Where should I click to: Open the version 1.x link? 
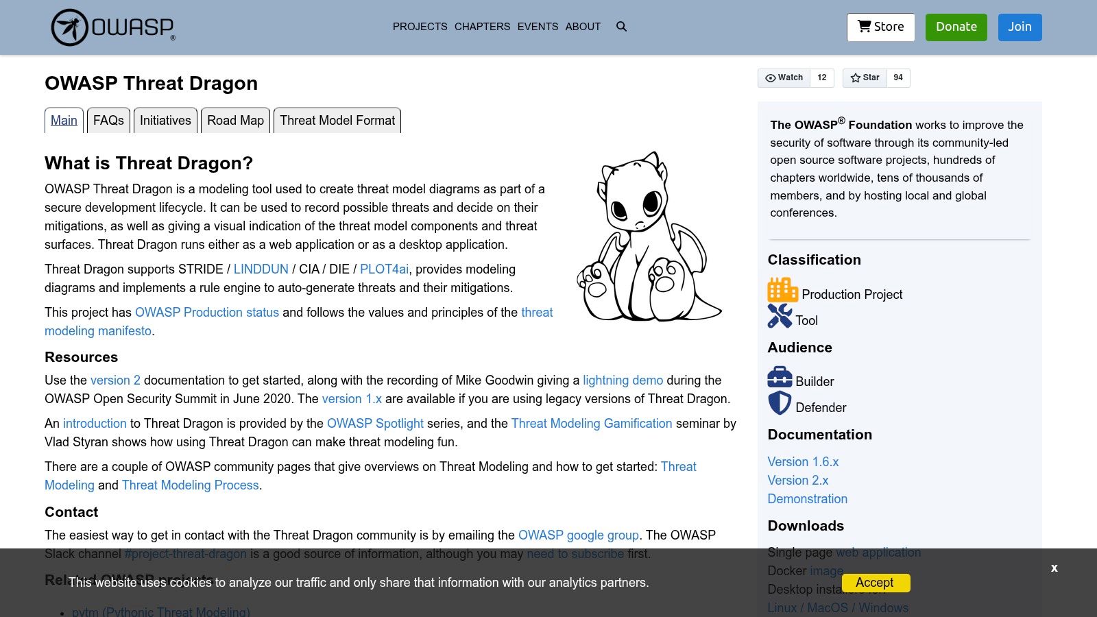point(352,399)
